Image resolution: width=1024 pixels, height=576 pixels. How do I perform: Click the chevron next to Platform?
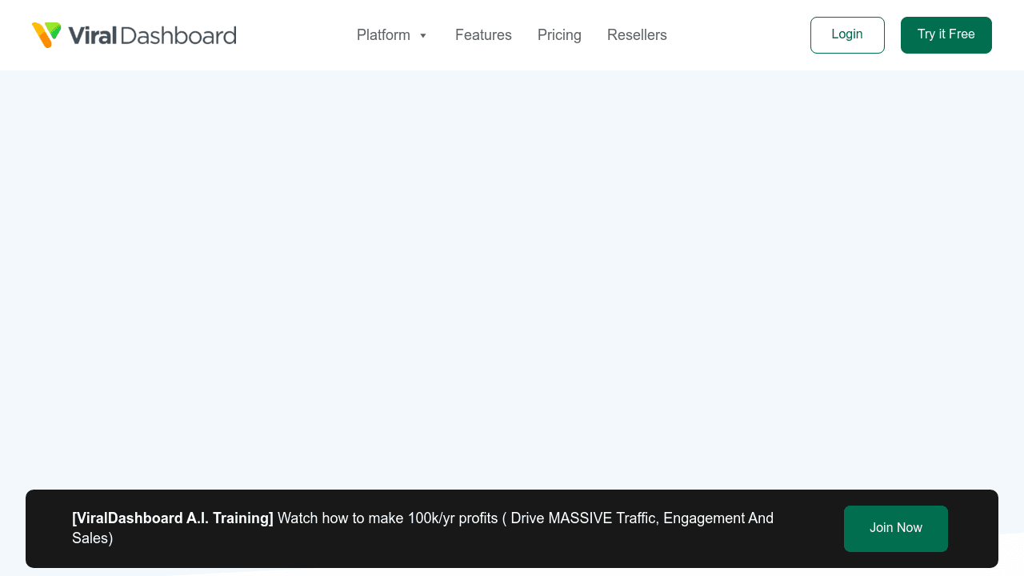[x=423, y=35]
